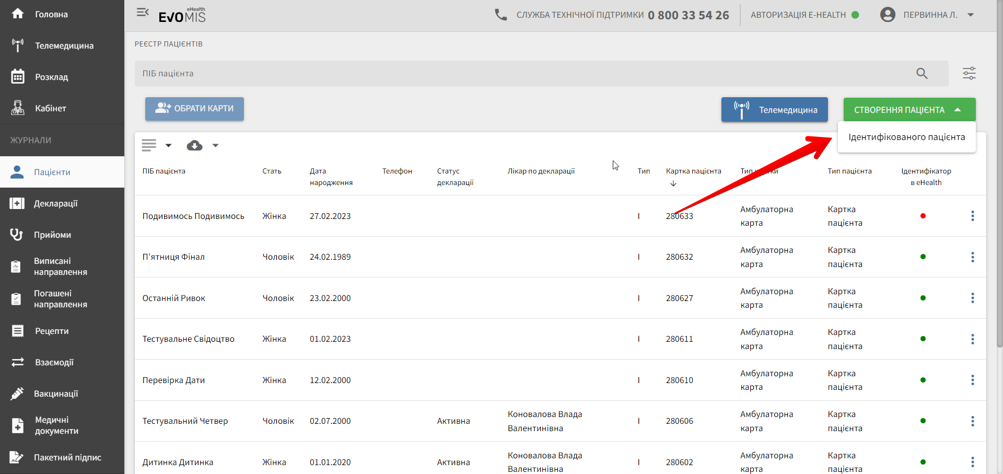
Task: Open the advanced filters sliders icon
Action: 969,74
